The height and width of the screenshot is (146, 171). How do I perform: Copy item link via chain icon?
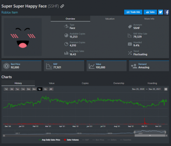point(62,6)
